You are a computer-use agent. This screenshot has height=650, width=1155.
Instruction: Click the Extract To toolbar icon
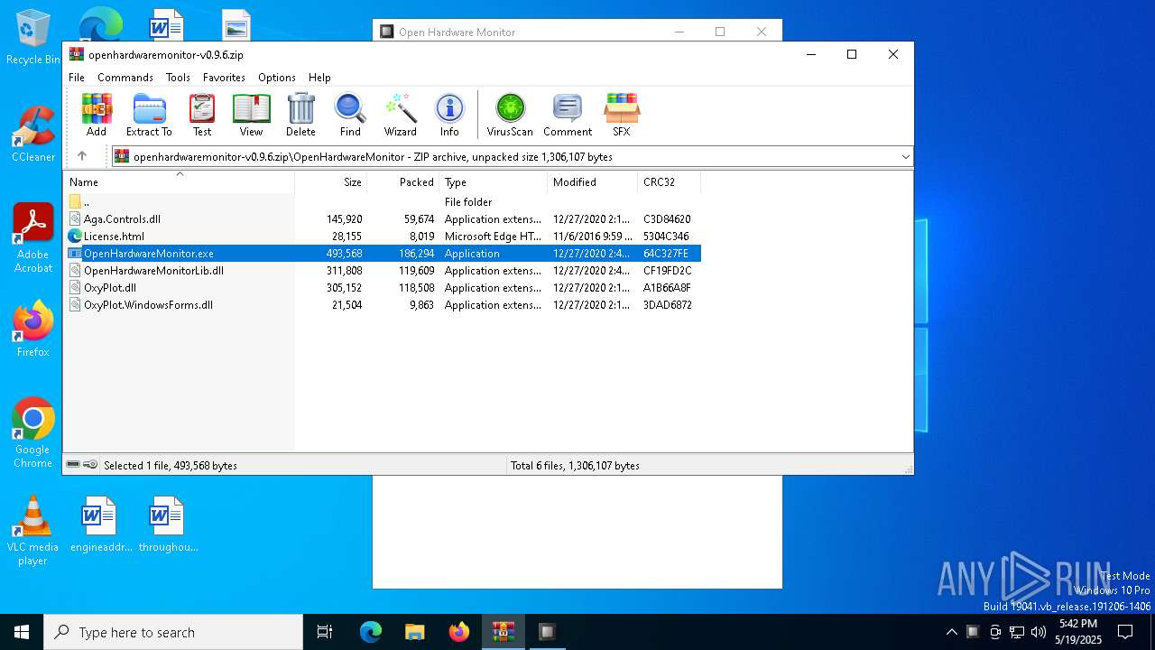[x=149, y=115]
